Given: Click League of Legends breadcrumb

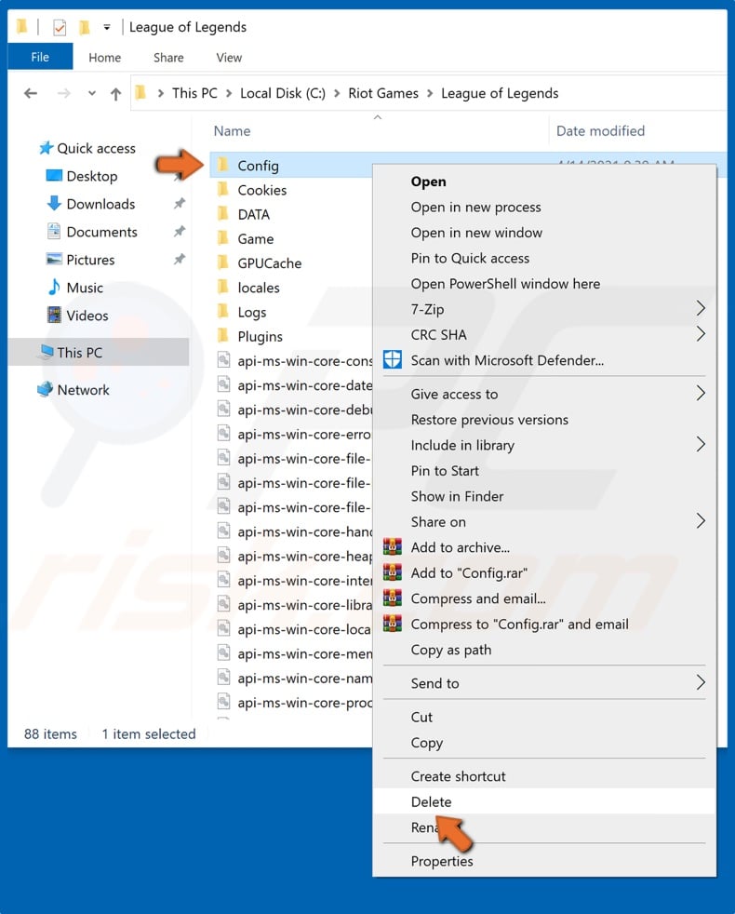Looking at the screenshot, I should [x=500, y=93].
